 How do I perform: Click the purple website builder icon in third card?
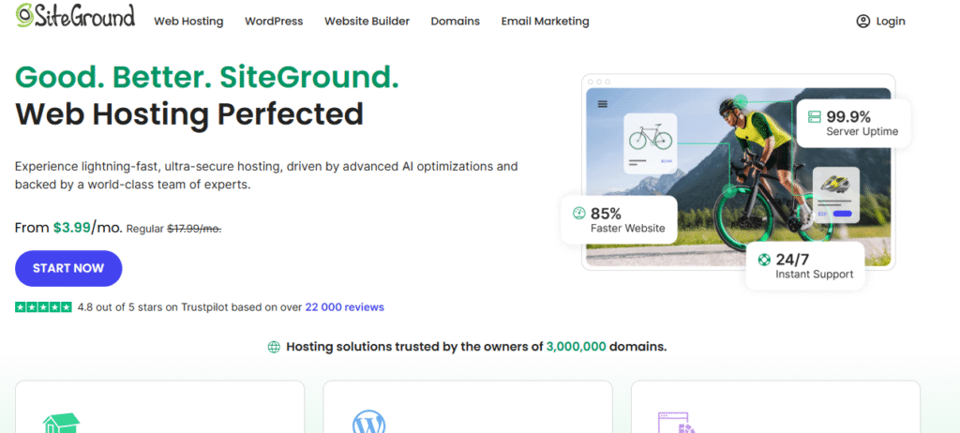[x=677, y=423]
